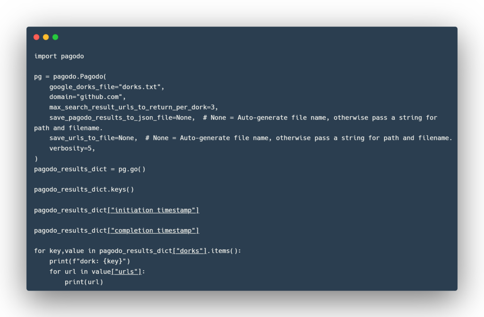The image size is (484, 317).
Task: Click the verbosity=5 argument
Action: [x=72, y=148]
